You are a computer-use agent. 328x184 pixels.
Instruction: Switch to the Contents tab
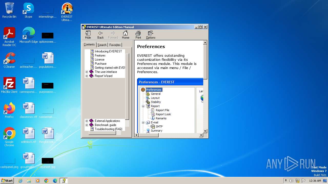coord(89,44)
